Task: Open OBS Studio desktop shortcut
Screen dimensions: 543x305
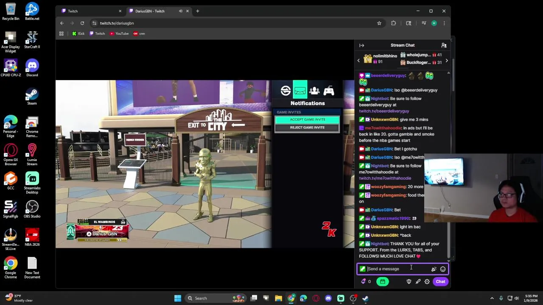Action: (x=32, y=209)
